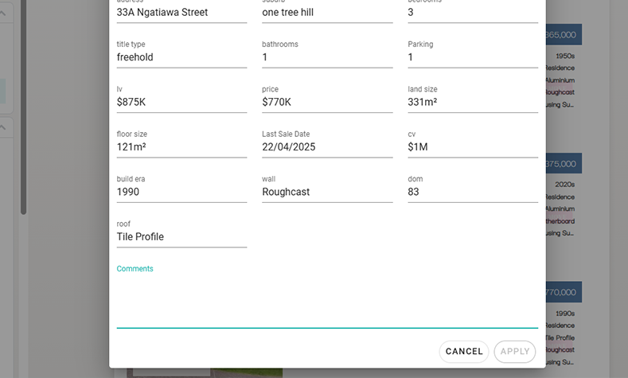Focus the bathrooms input field
Screen dimensions: 628x378
326,57
